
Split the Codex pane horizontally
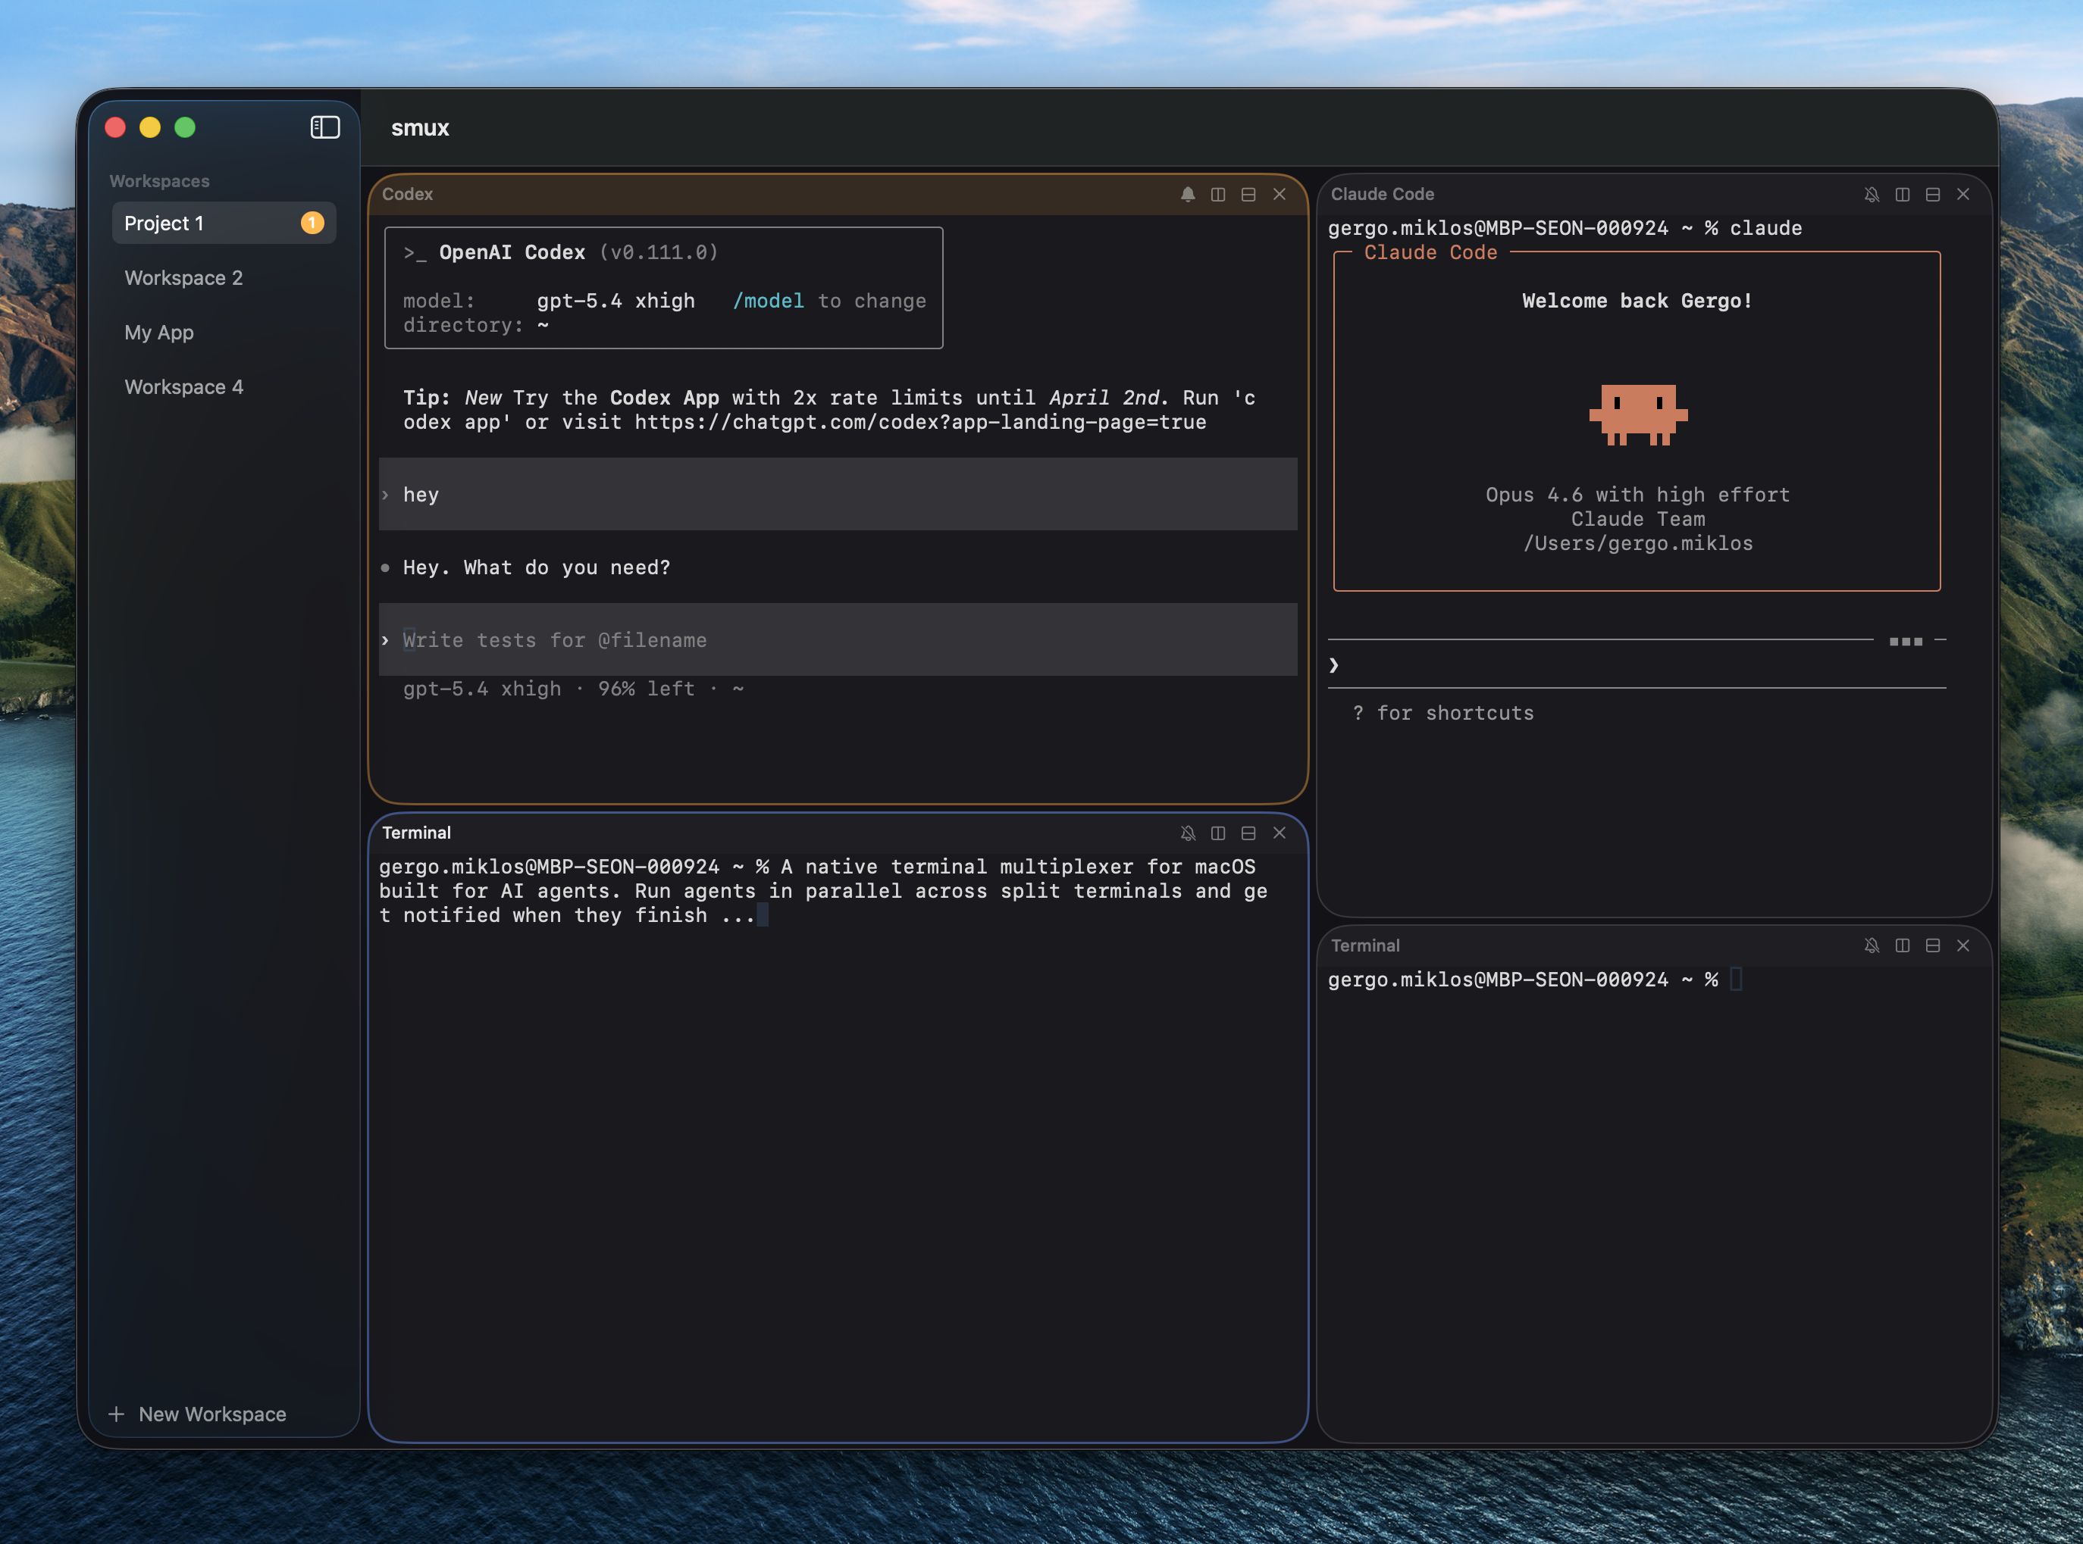coord(1248,195)
